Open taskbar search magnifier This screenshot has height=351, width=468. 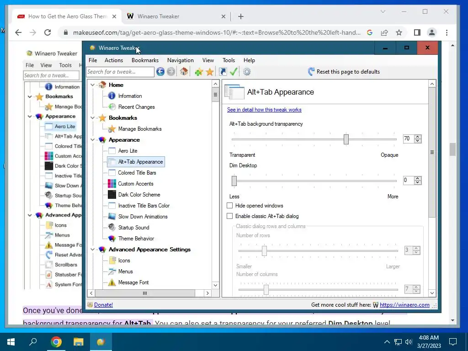[33, 341]
